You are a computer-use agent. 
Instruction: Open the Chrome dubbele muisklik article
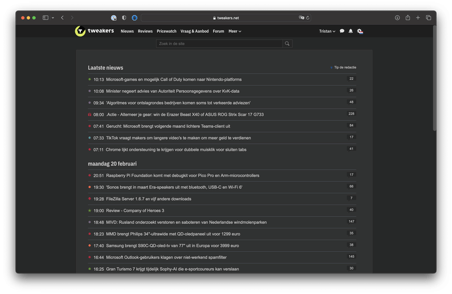[x=176, y=149]
